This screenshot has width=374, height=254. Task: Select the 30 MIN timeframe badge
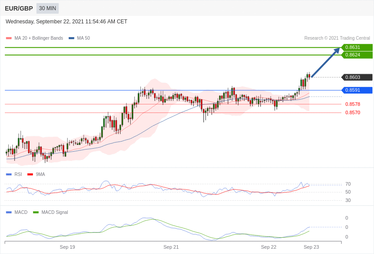pyautogui.click(x=48, y=8)
